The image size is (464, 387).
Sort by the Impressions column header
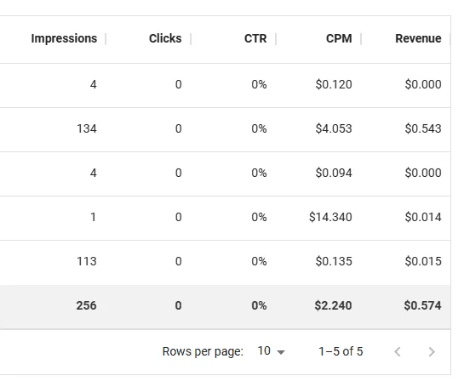tap(64, 38)
